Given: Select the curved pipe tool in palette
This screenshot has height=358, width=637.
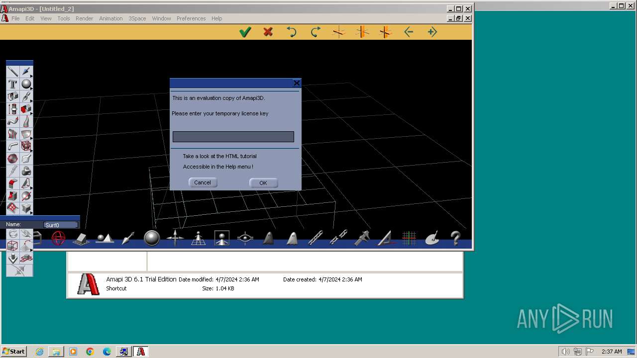Looking at the screenshot, I should pos(12,146).
